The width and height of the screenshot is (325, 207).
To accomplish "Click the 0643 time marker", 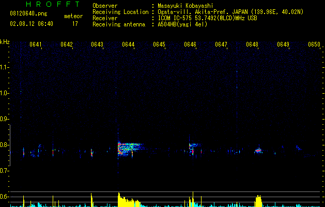I will 97,45.
